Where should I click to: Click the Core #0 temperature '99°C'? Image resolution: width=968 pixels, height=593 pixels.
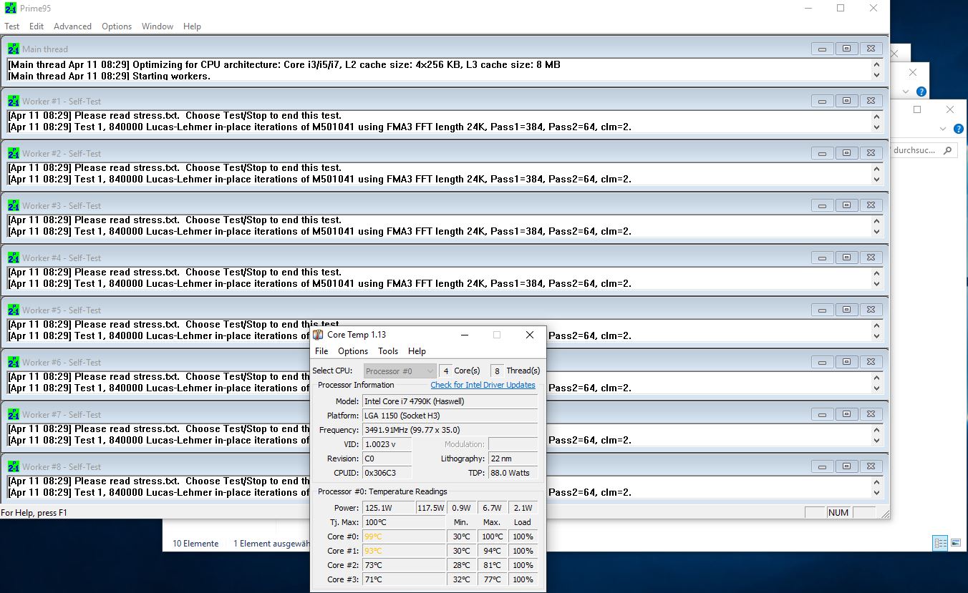(x=404, y=536)
